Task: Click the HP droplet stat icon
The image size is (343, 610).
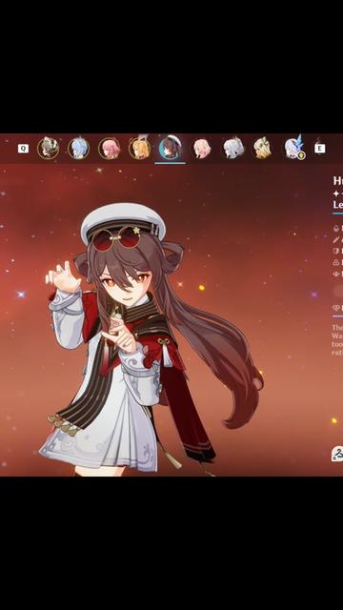Action: pos(336,229)
